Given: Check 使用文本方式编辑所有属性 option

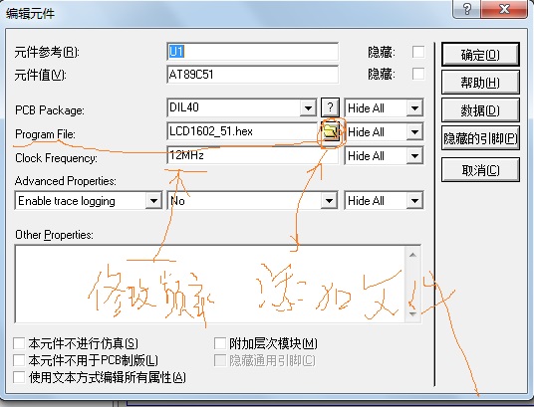Looking at the screenshot, I should point(19,377).
